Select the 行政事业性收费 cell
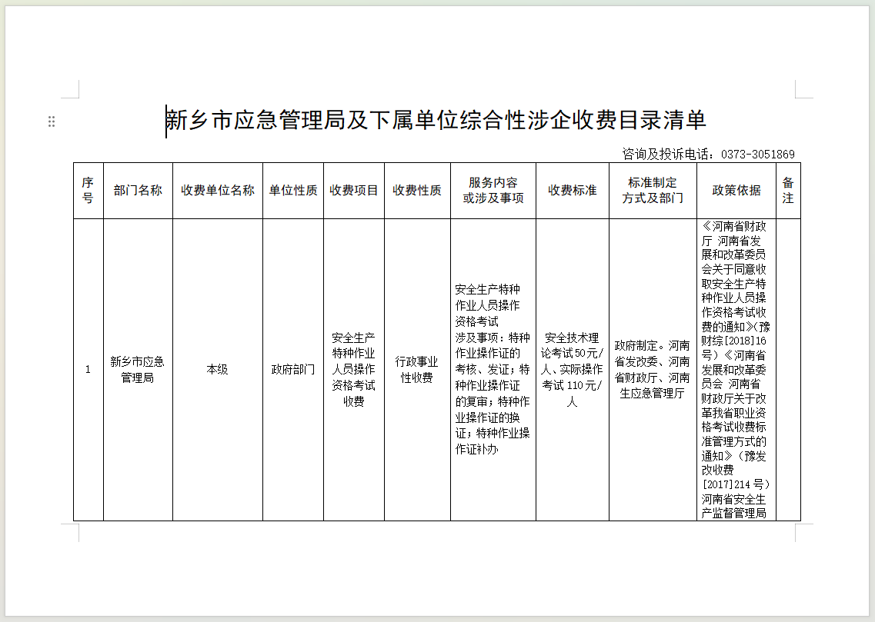875x622 pixels. click(x=417, y=369)
